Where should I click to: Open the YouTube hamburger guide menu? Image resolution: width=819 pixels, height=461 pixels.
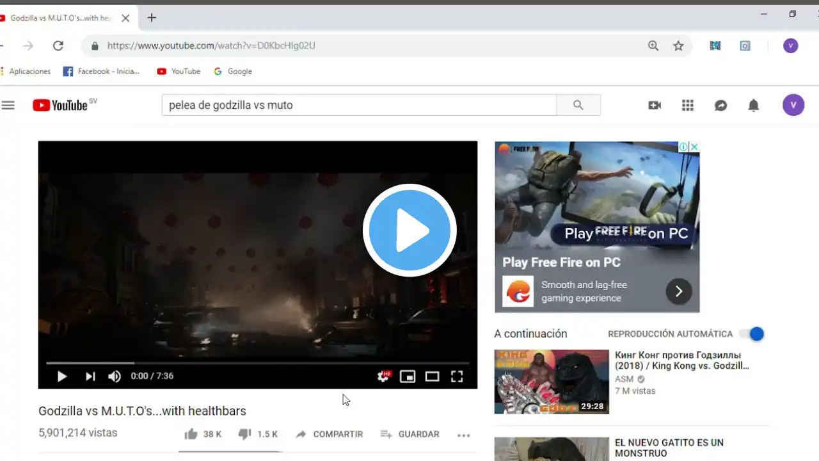(x=8, y=105)
